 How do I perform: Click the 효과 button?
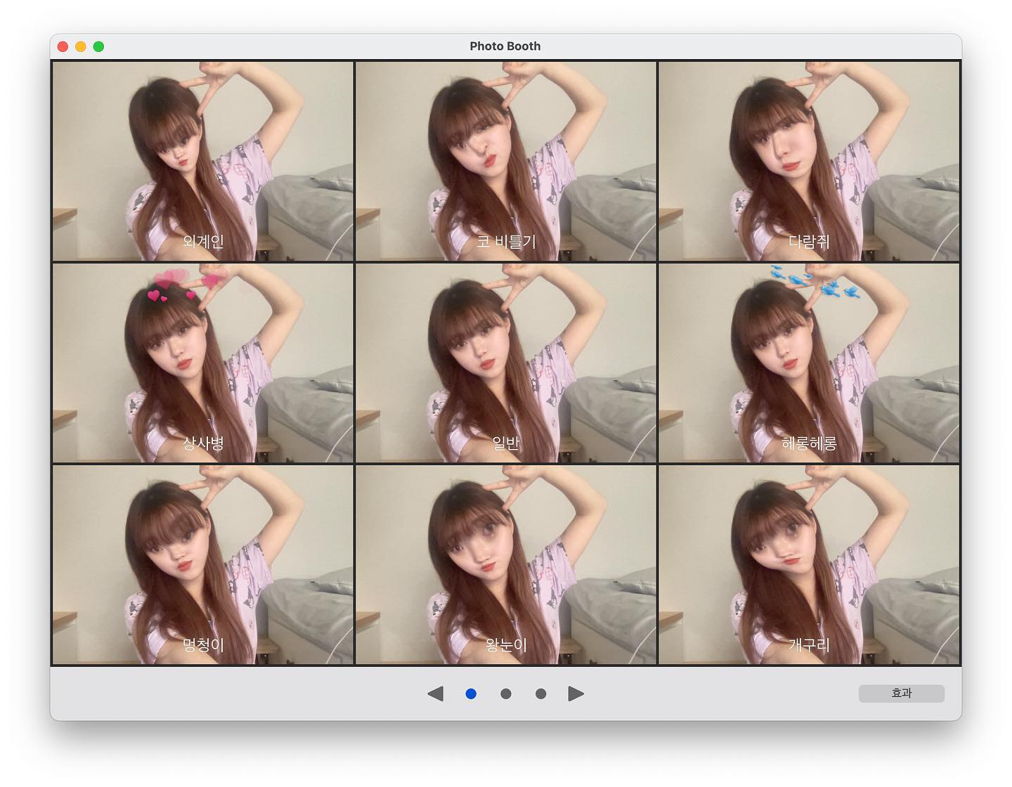[902, 694]
